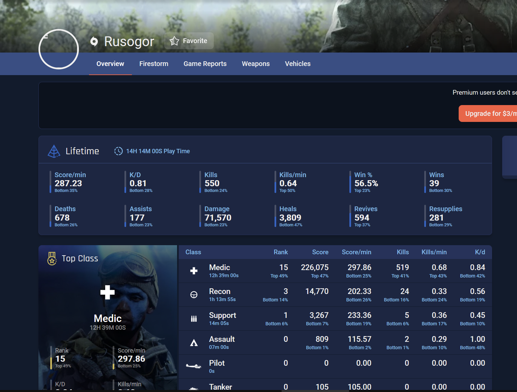Sort table by Class column header
The image size is (517, 392).
point(193,252)
